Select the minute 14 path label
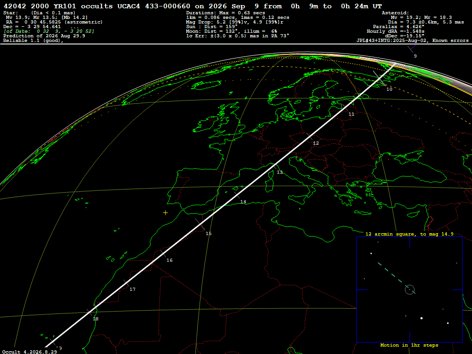Viewport: 472px width, 354px height. click(x=243, y=202)
